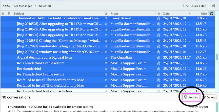Toggle read status of Bug 1998881 message
Viewport: 219px width, 112px height.
106,41
